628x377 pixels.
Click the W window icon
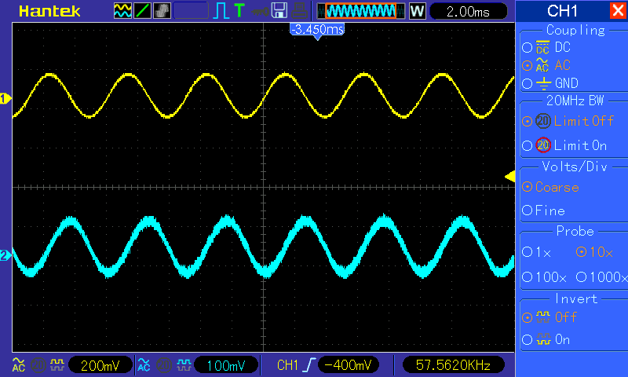(417, 11)
